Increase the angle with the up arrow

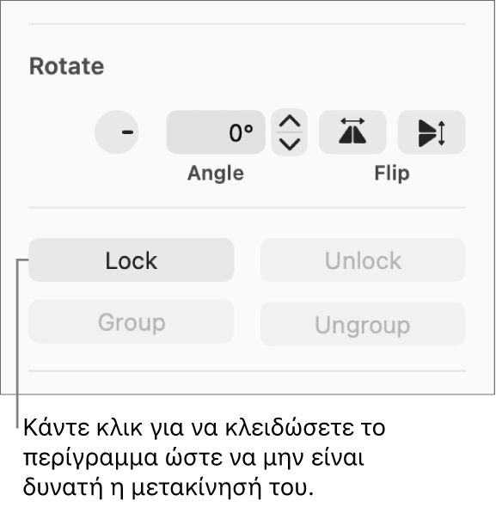pyautogui.click(x=289, y=121)
